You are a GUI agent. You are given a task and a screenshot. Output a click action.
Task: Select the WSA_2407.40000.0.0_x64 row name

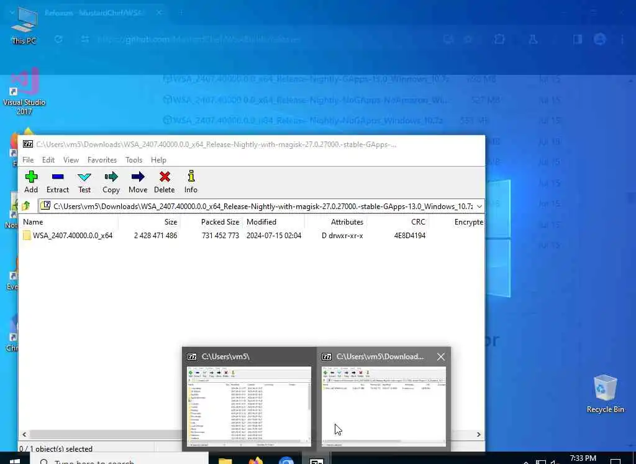(73, 236)
